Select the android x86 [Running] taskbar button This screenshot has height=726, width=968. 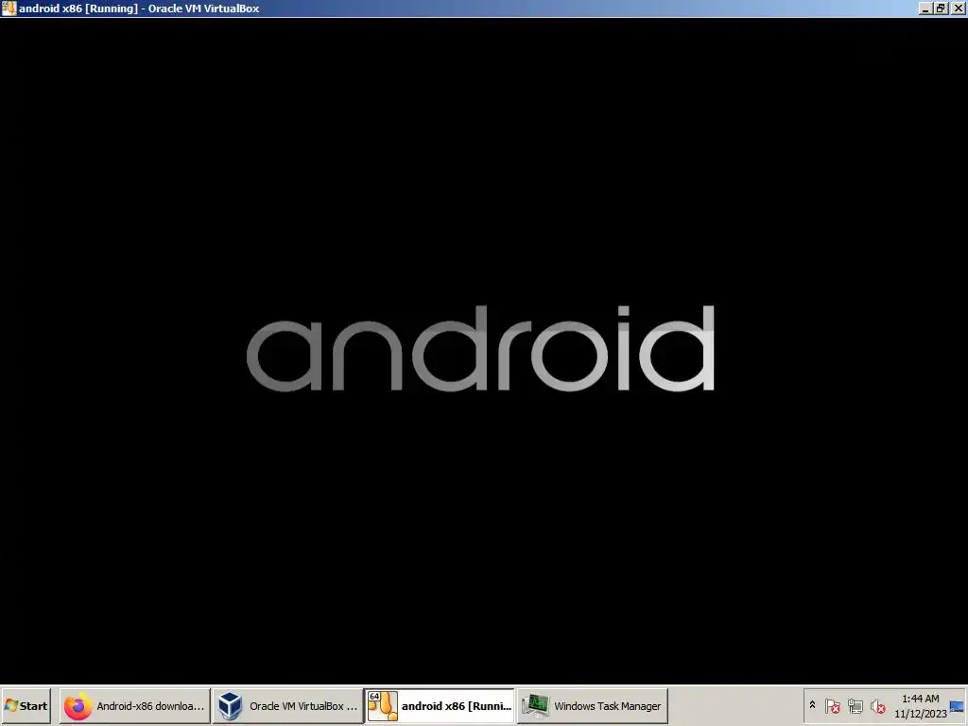click(x=440, y=705)
